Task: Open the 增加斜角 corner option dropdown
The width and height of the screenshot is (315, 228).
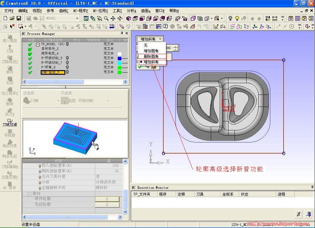Action: (150, 39)
